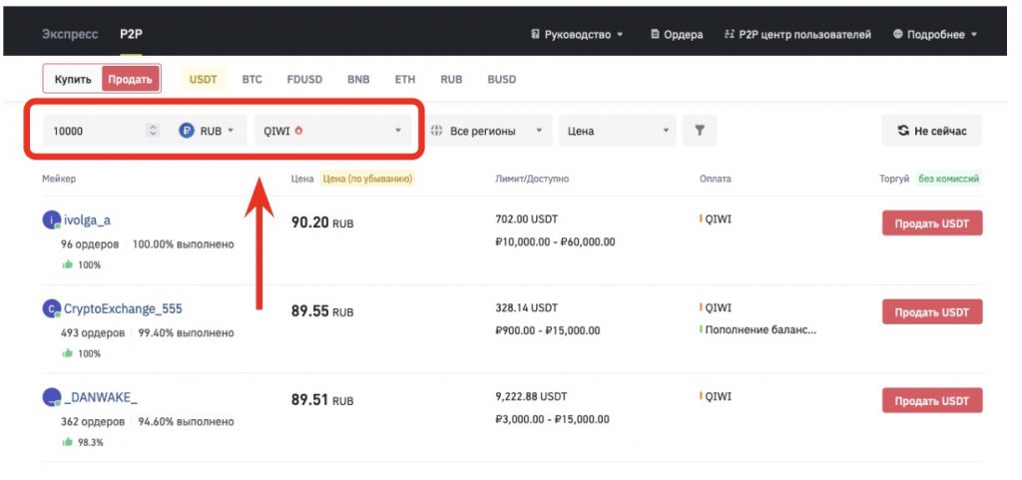1022x480 pixels.
Task: Select the USDT crypto tab
Action: point(203,80)
